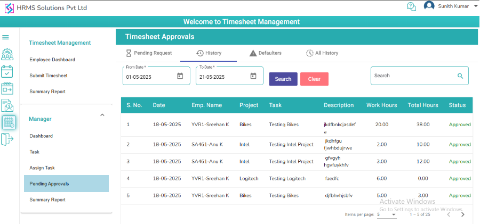Click the payslip document icon in sidebar
Image resolution: width=480 pixels, height=224 pixels.
tap(7, 105)
